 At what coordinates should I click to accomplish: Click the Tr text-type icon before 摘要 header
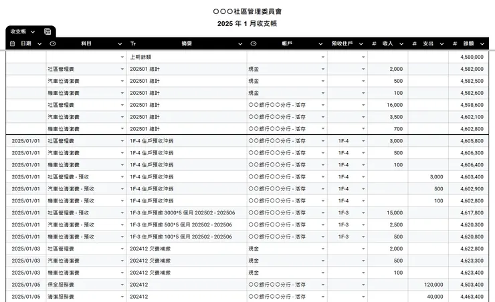point(133,43)
